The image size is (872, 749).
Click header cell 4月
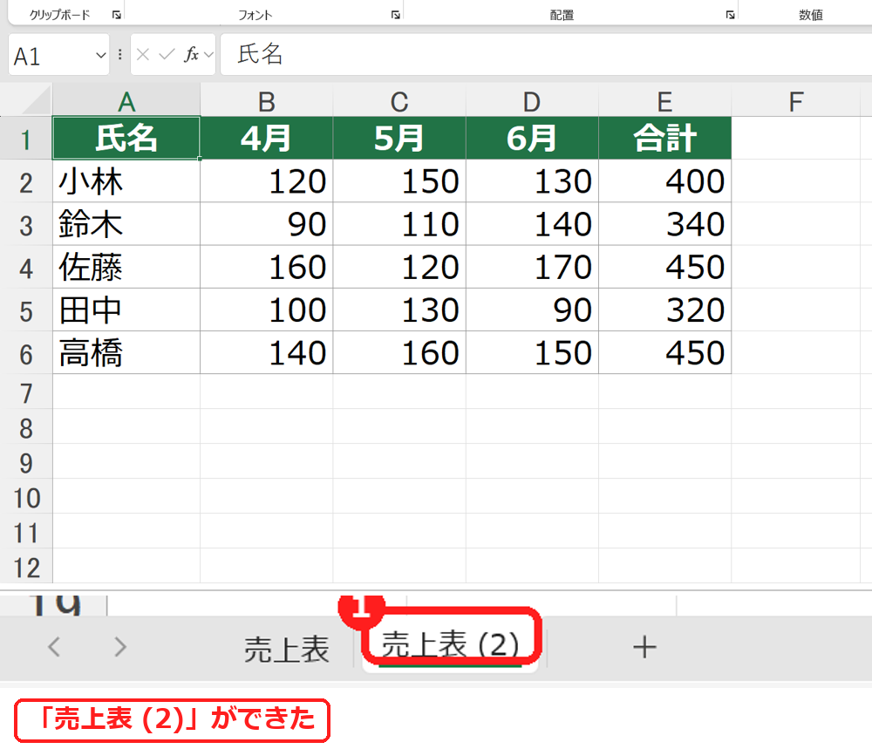pos(266,139)
